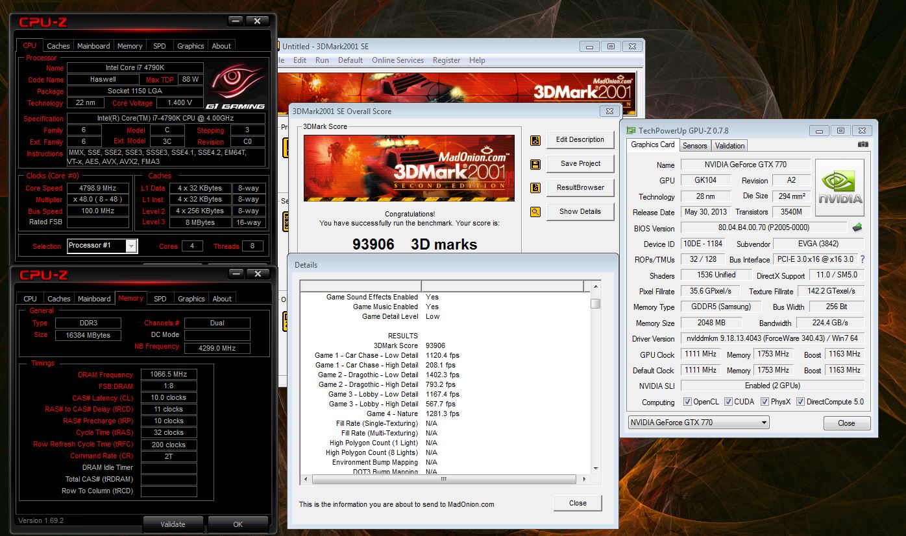Open the ResultBrowser button

pos(580,187)
